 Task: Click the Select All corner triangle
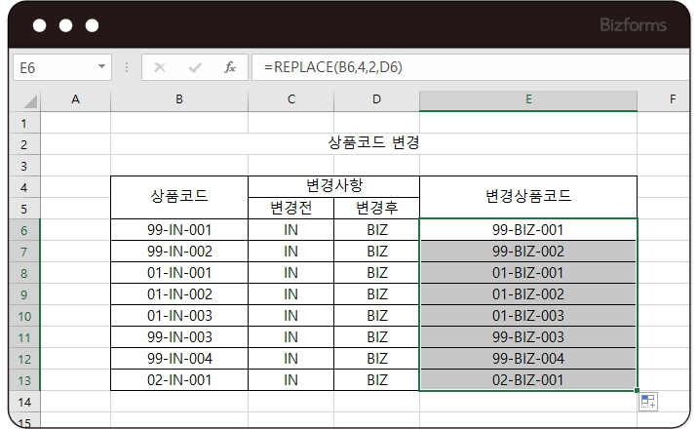pyautogui.click(x=30, y=101)
